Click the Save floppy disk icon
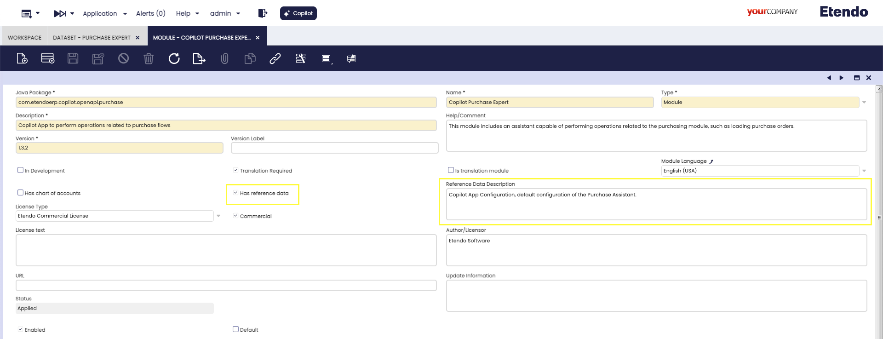Image resolution: width=883 pixels, height=339 pixels. tap(73, 58)
